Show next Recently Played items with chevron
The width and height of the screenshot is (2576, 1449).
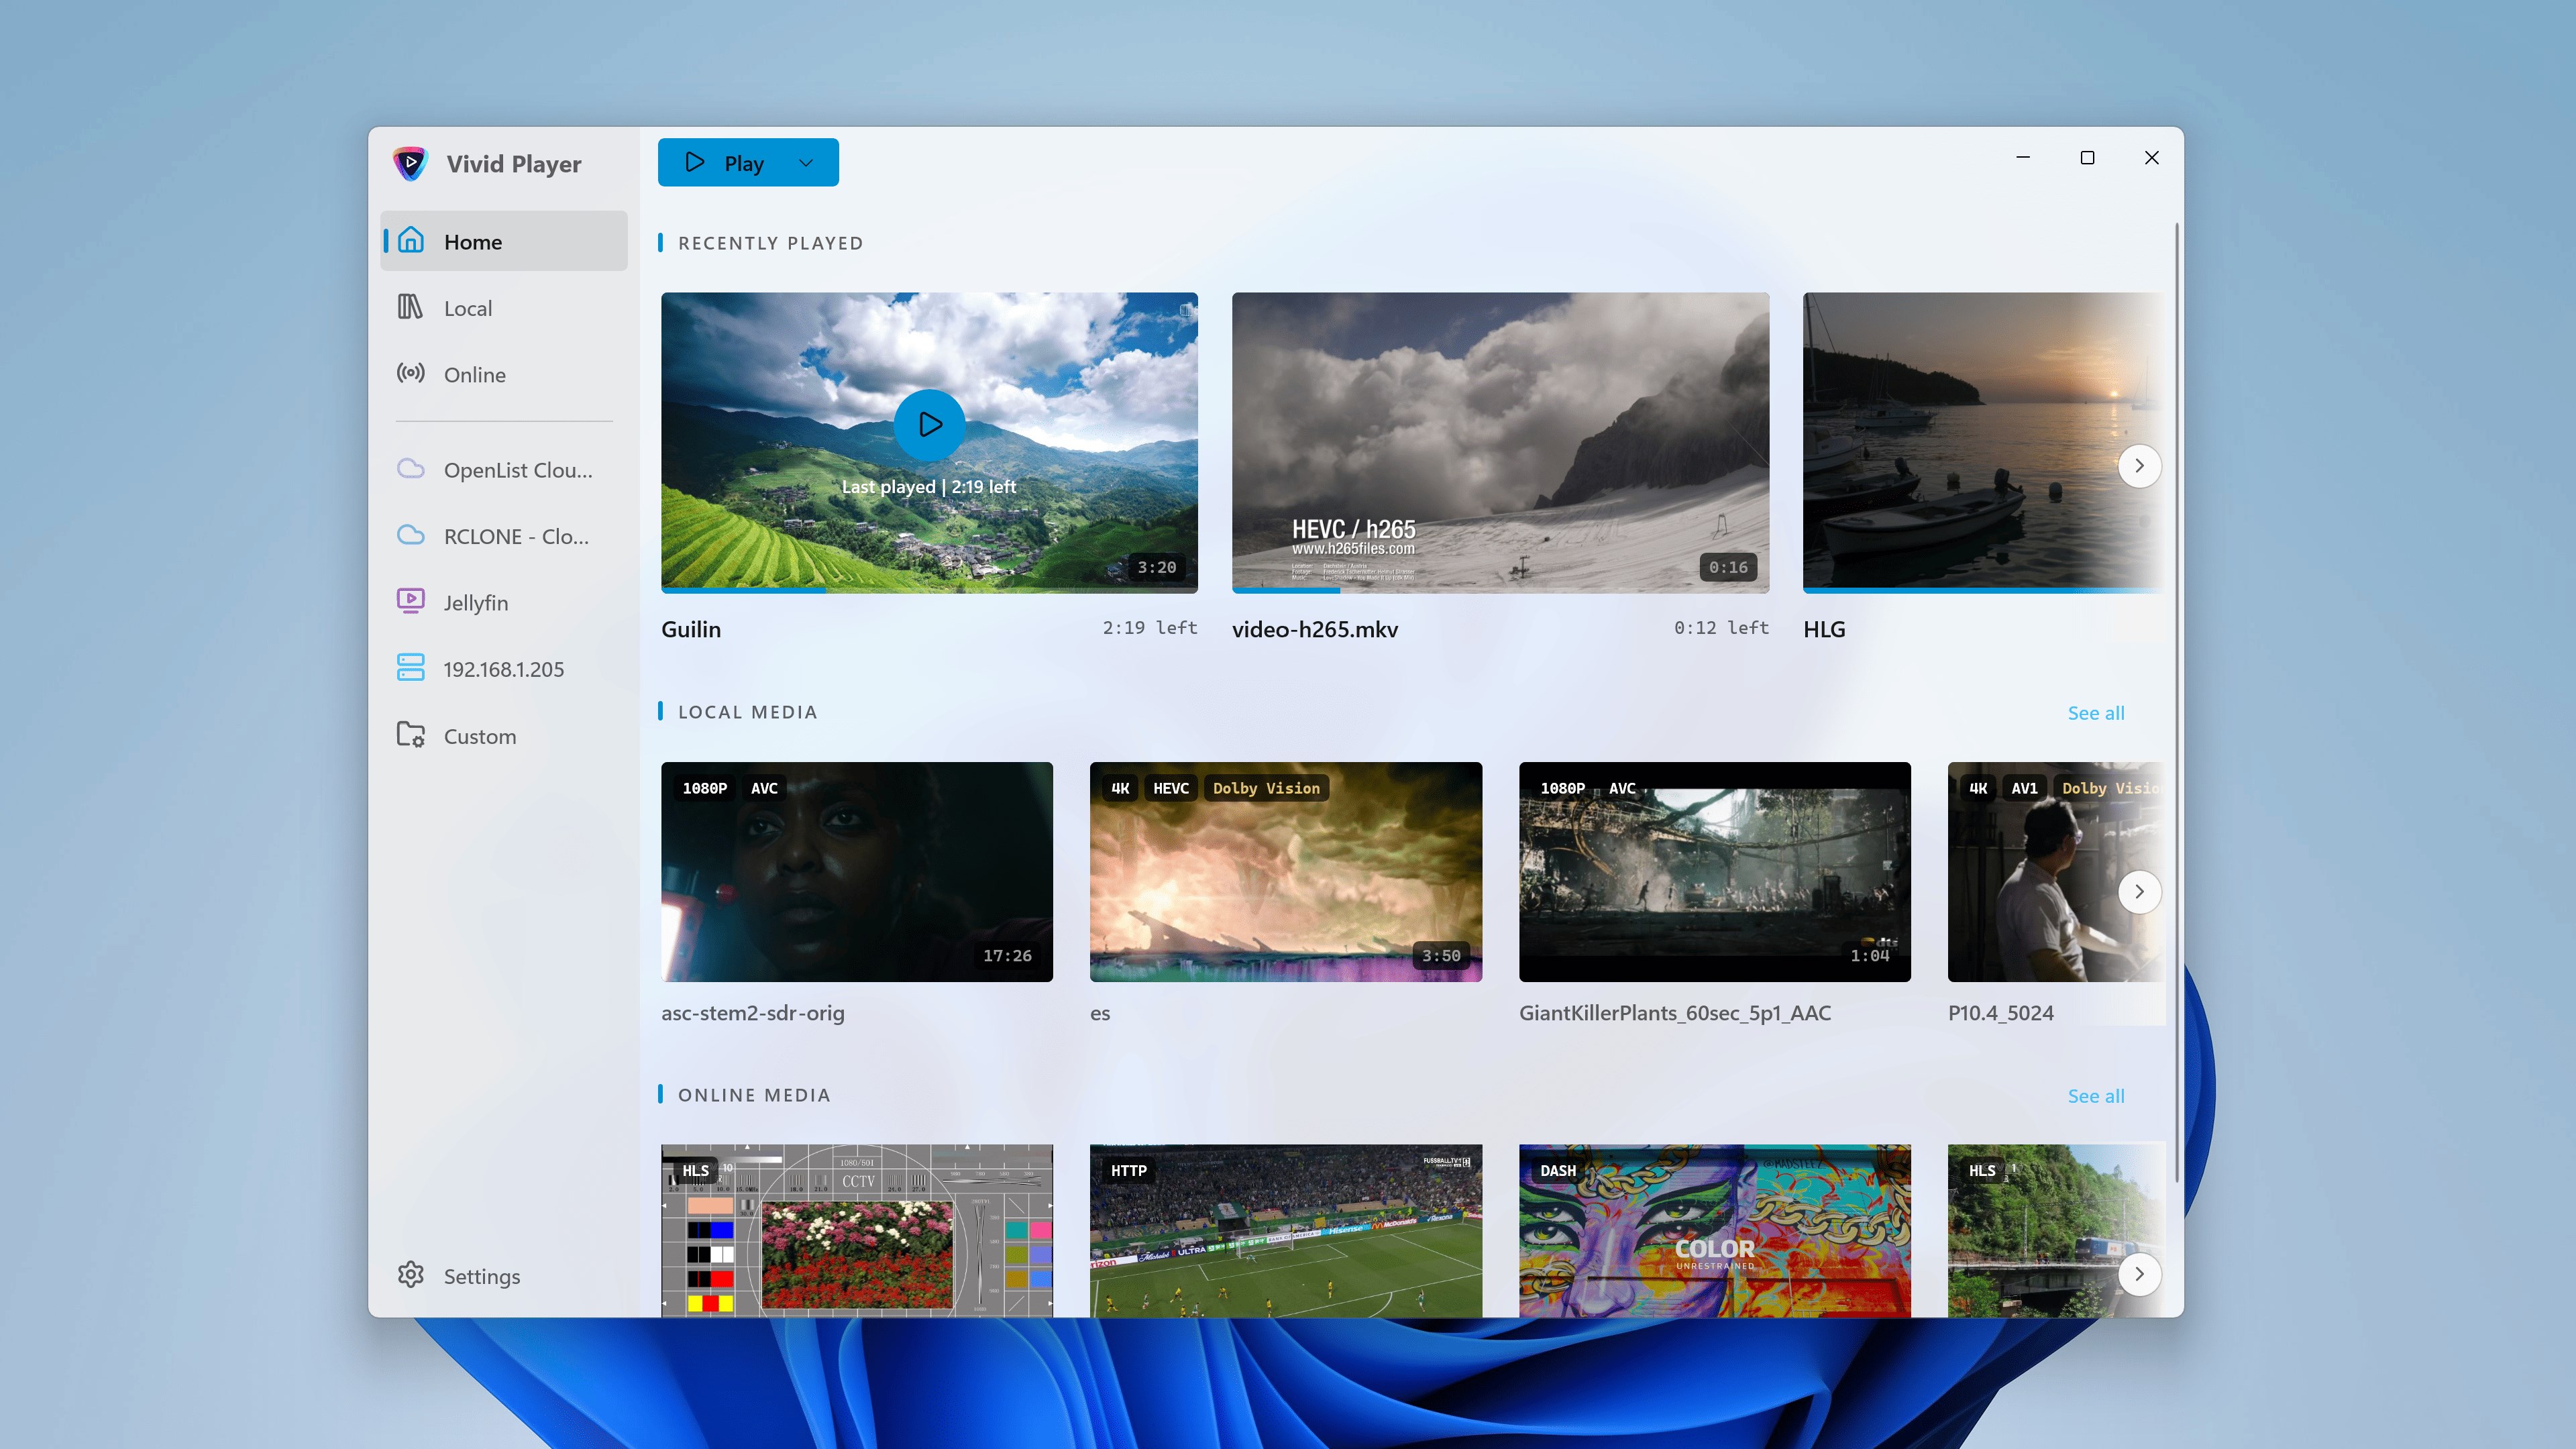click(x=2139, y=466)
